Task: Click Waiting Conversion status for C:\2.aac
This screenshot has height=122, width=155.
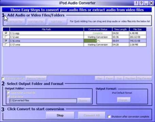Action: click(98, 37)
